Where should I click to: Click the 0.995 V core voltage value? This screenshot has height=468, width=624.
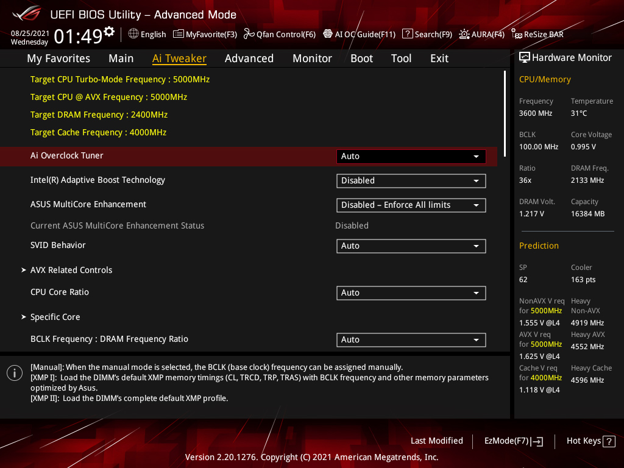583,147
